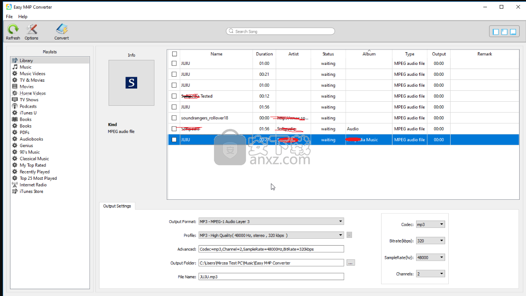Click the 90's Music gear icon

(x=15, y=152)
